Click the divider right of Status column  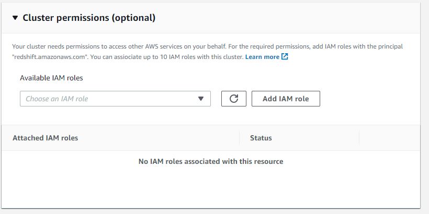[x=359, y=138]
